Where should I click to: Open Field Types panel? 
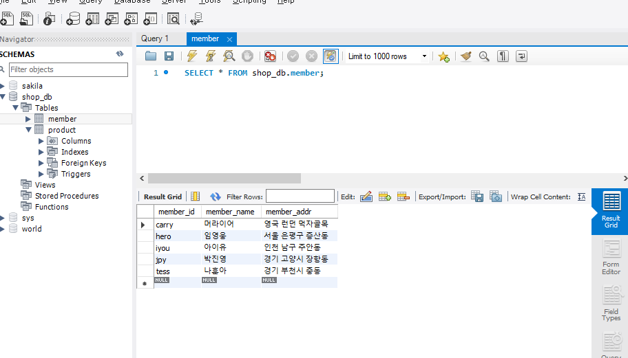pyautogui.click(x=610, y=303)
